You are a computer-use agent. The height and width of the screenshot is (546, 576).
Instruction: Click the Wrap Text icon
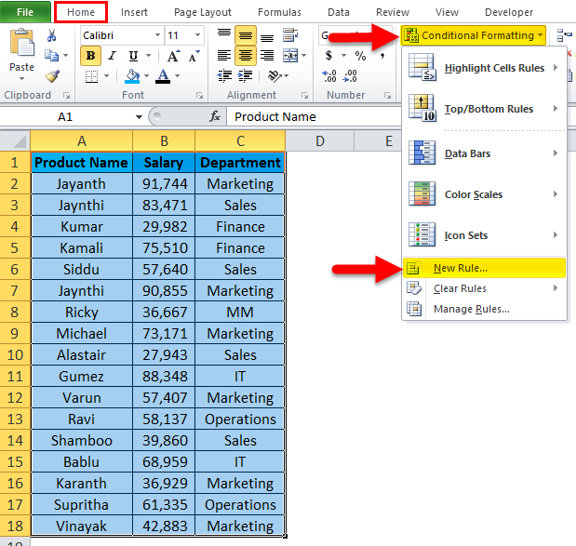290,35
